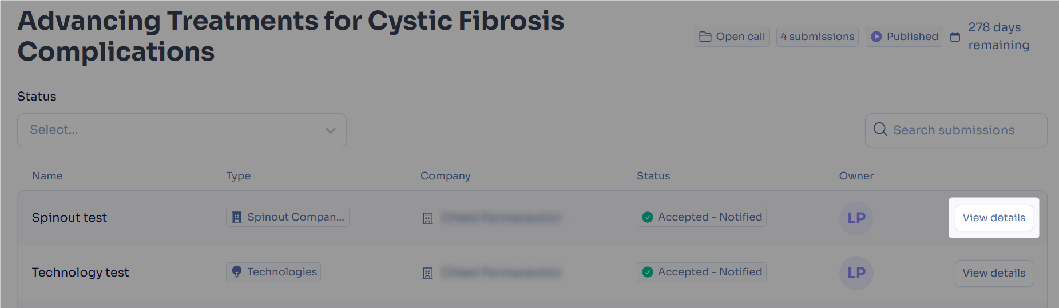
Task: Click company building icon in Spinout test row
Action: [x=427, y=218]
